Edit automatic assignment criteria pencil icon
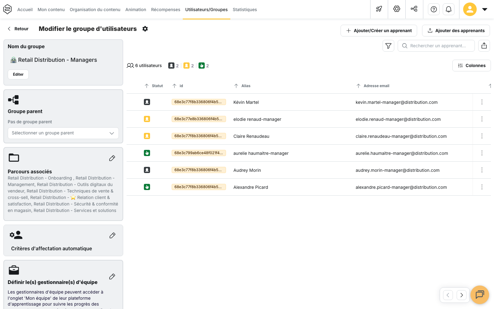 click(x=112, y=235)
